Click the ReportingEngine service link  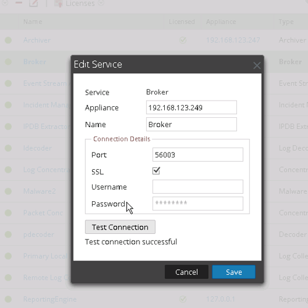click(x=50, y=299)
